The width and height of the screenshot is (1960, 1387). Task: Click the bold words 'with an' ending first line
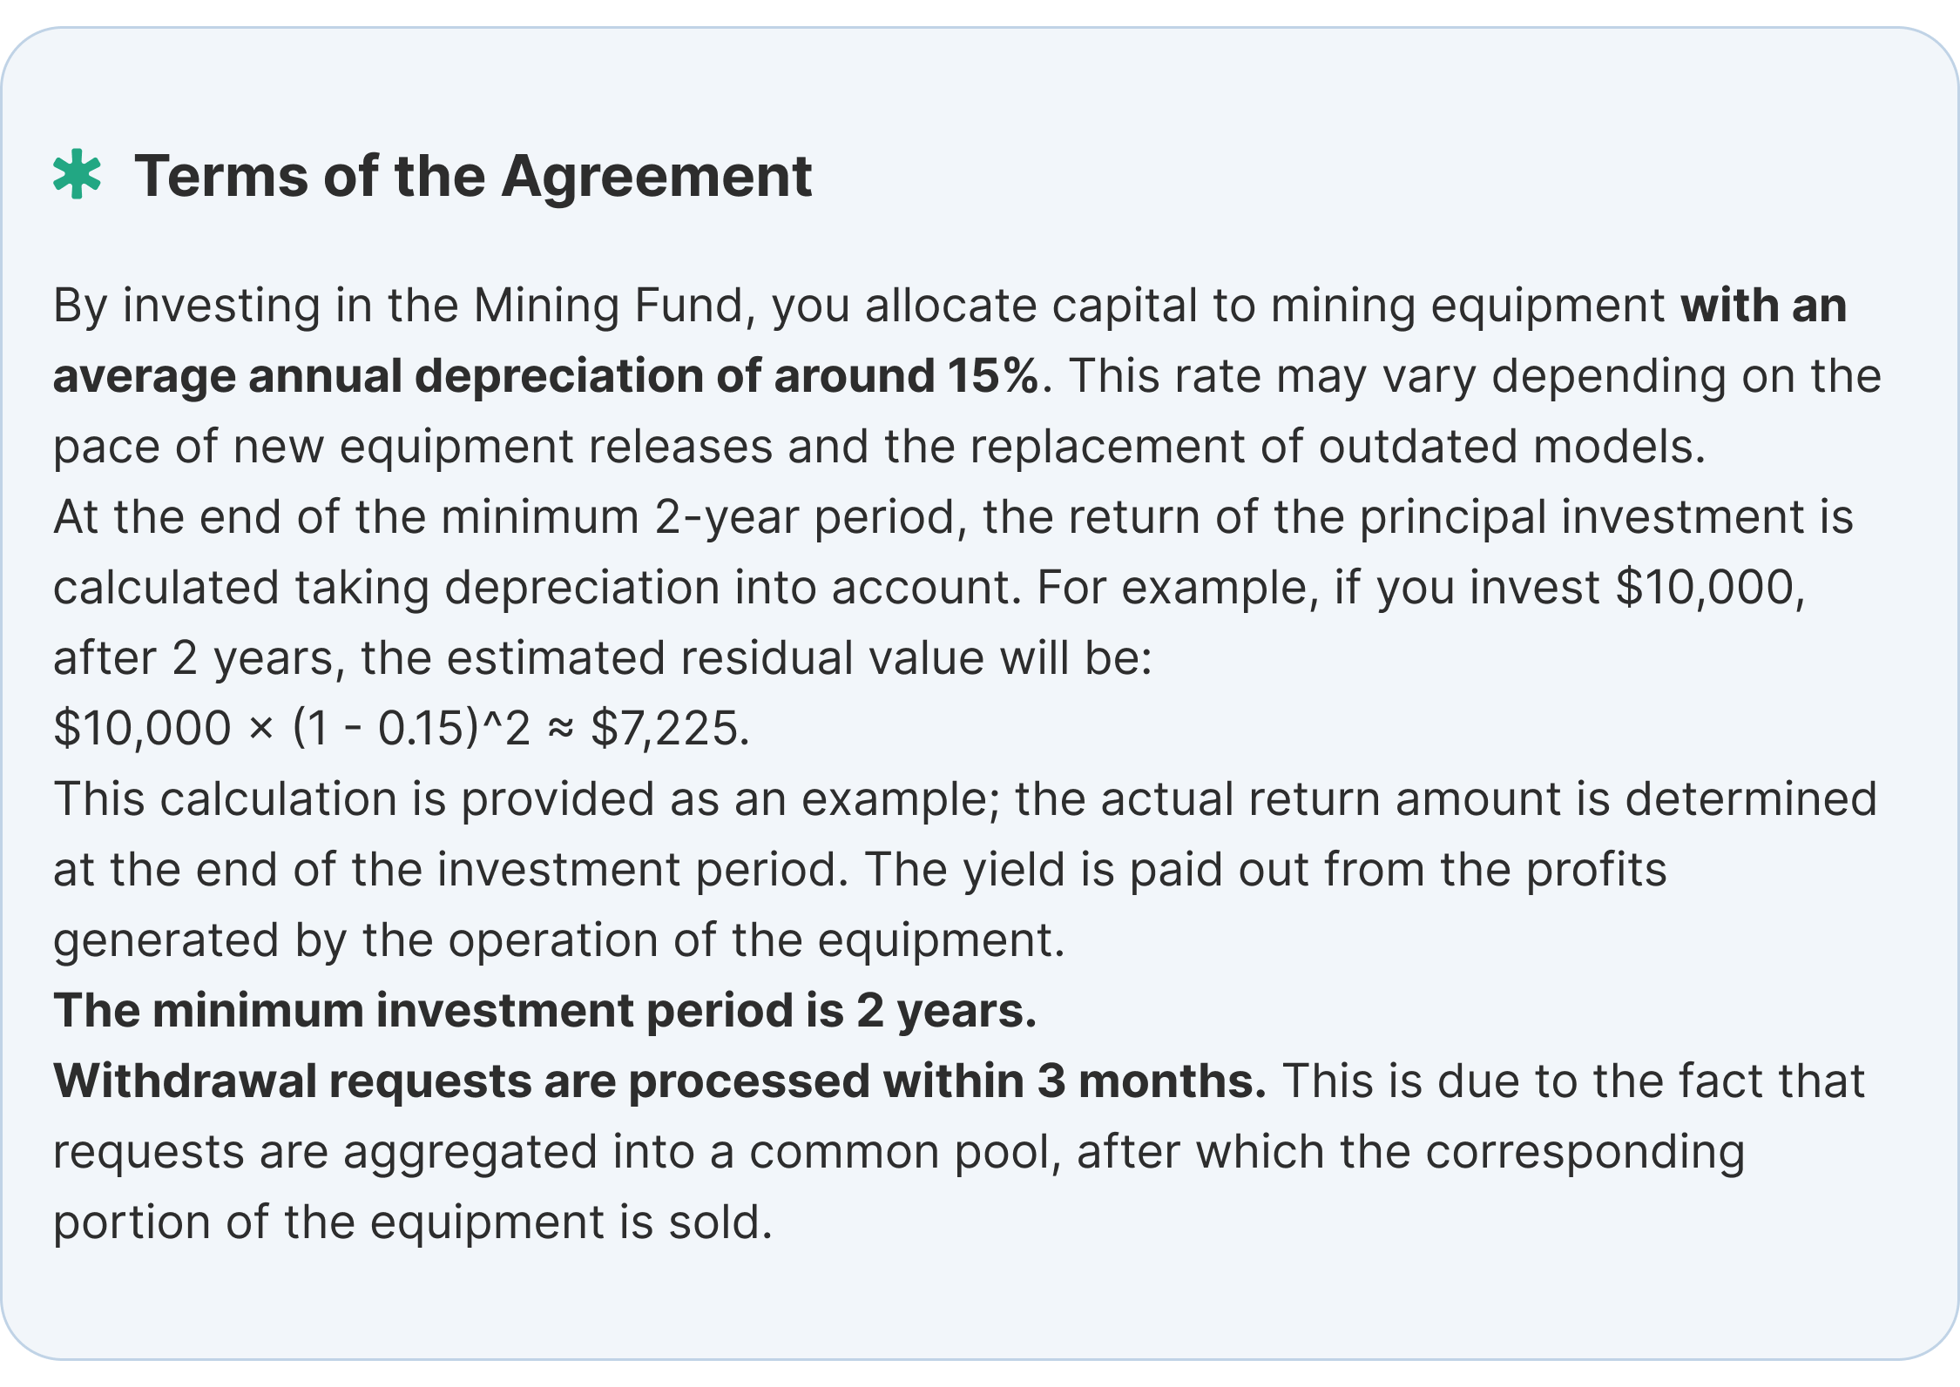coord(1763,306)
